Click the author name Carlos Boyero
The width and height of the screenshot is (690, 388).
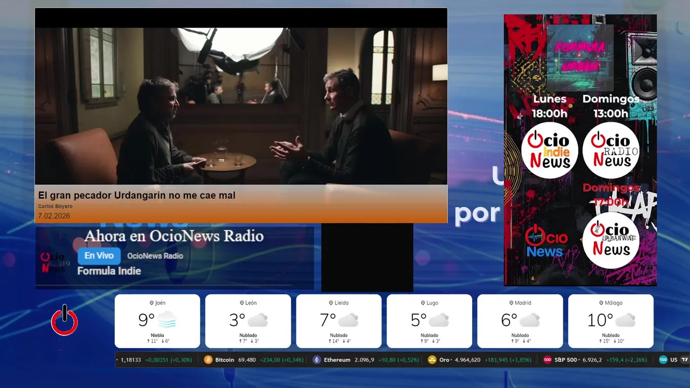click(x=55, y=206)
